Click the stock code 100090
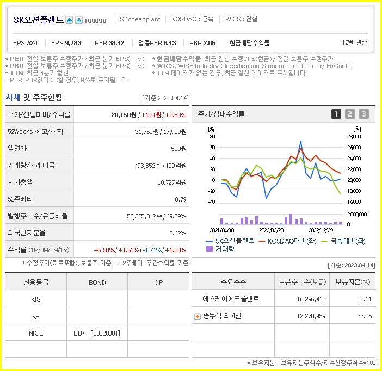This screenshot has height=371, width=382. (95, 21)
